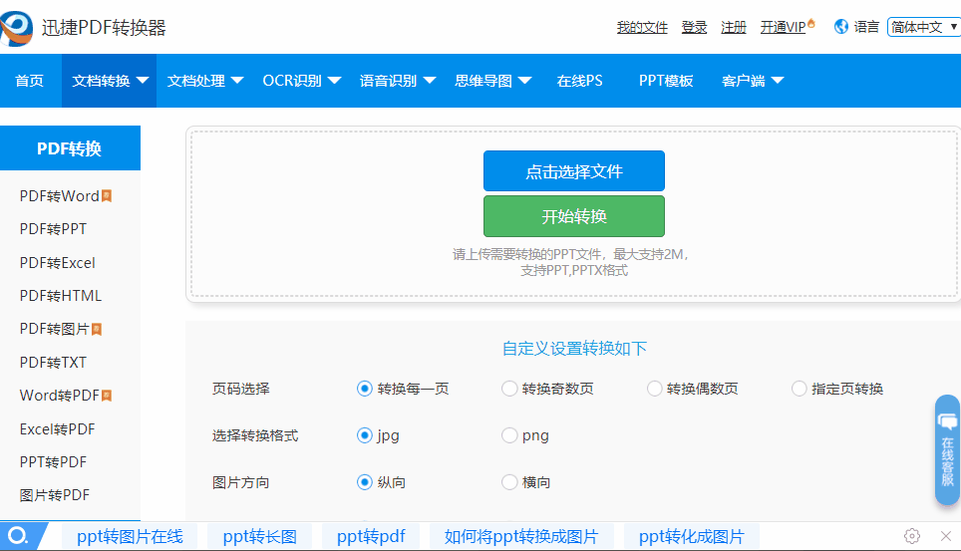961x551 pixels.
Task: Click the bookmark badge beside PDF转图片
Action: tap(97, 330)
